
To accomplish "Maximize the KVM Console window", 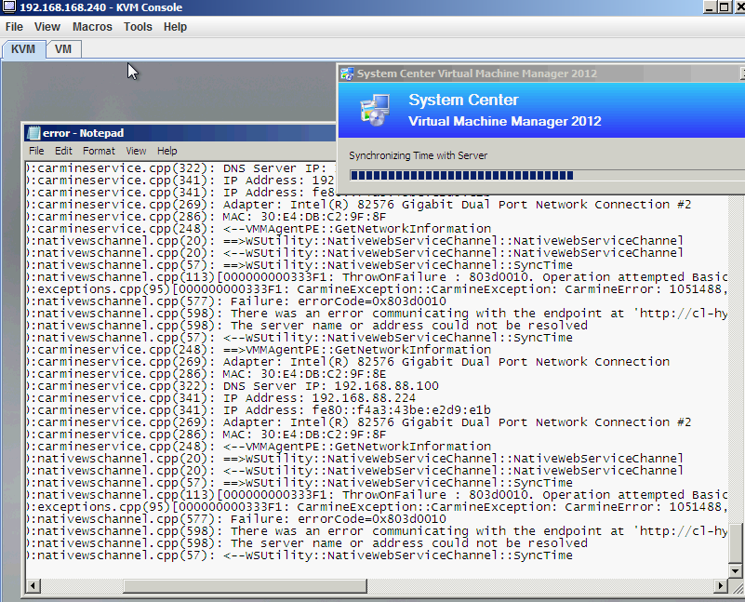I will click(725, 7).
